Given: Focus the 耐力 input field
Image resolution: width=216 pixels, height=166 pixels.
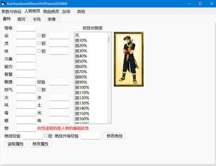Looking at the screenshot, I should point(26,66).
